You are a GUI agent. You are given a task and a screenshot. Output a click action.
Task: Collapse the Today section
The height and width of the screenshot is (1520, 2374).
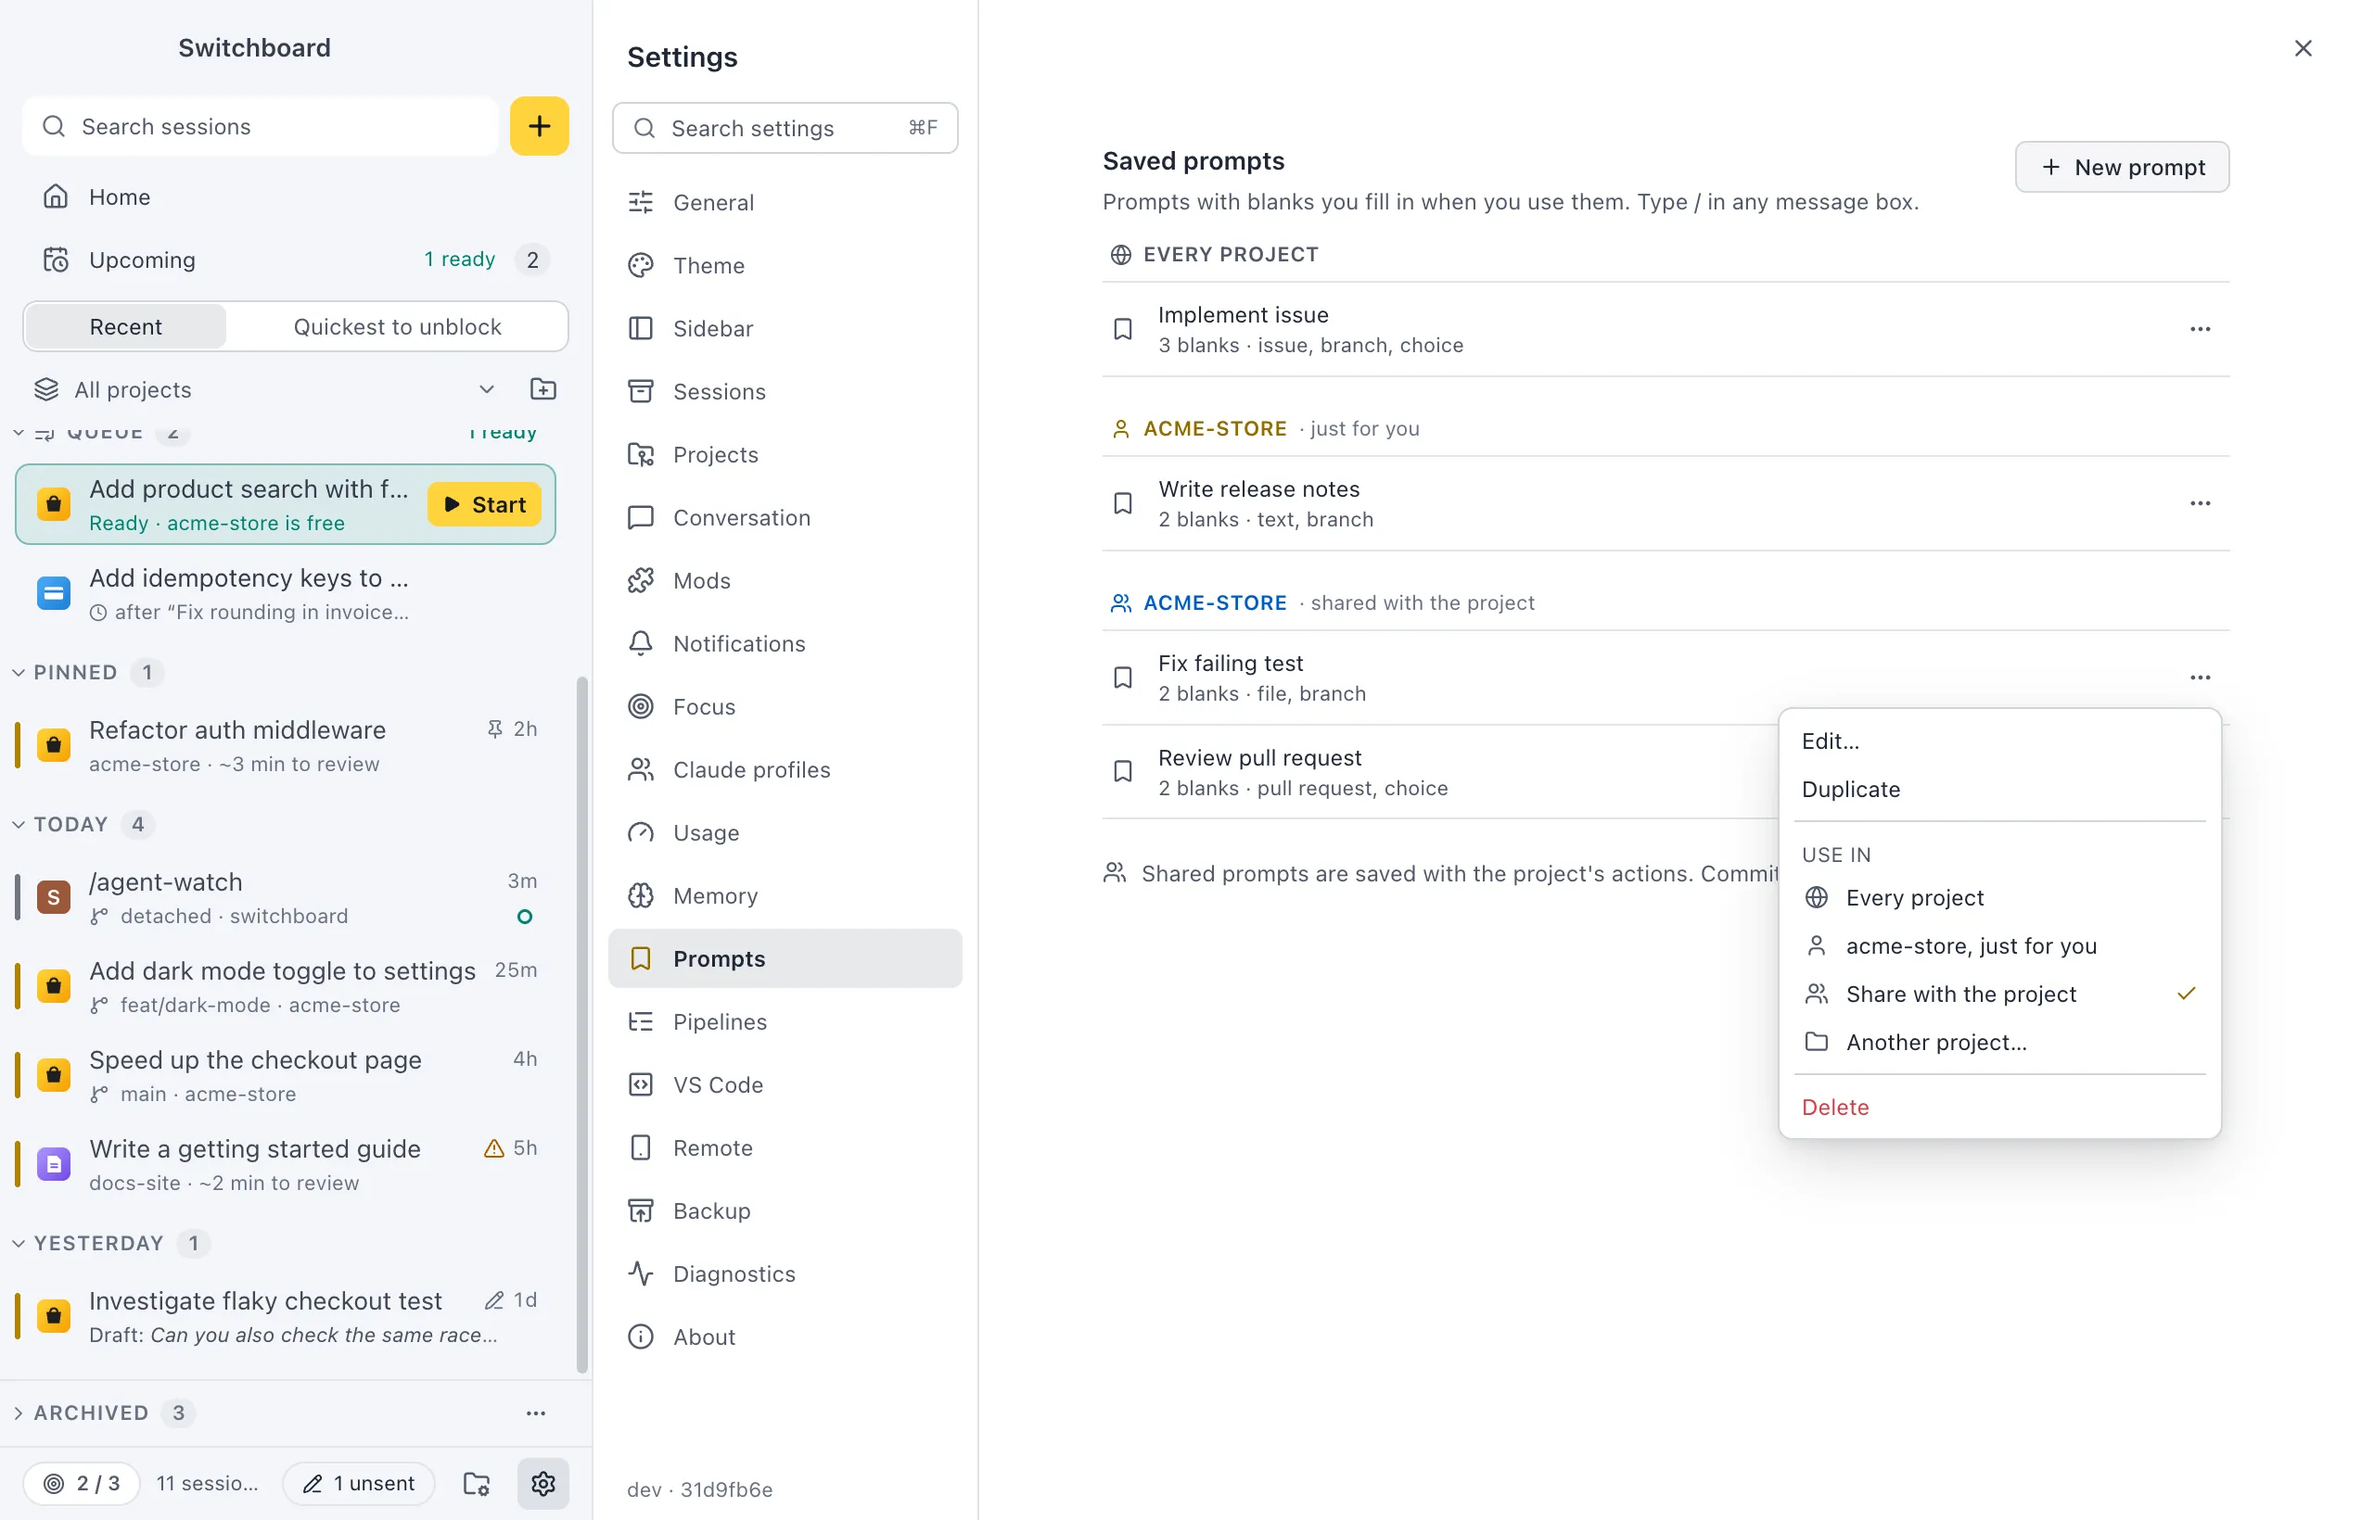tap(19, 824)
